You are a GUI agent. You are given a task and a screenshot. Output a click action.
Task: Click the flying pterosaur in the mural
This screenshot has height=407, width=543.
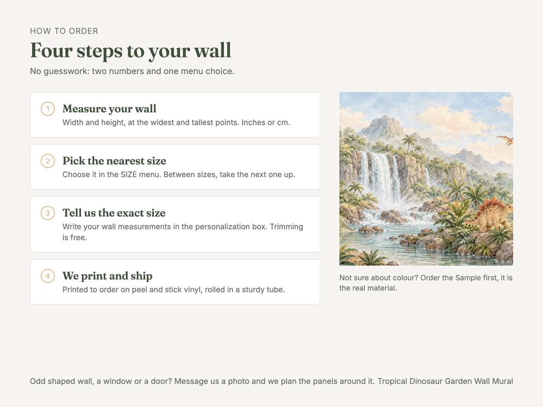pos(505,140)
